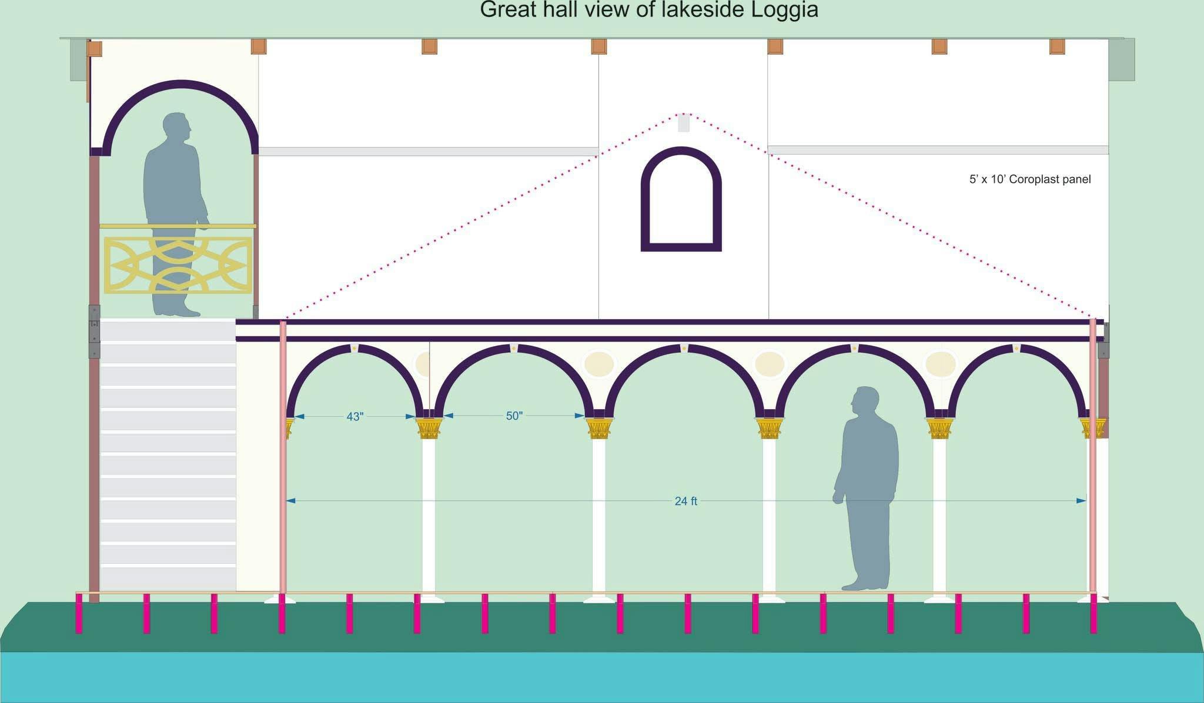Click the 50" dimension label
Screen dimensions: 1204x703
[x=514, y=416]
